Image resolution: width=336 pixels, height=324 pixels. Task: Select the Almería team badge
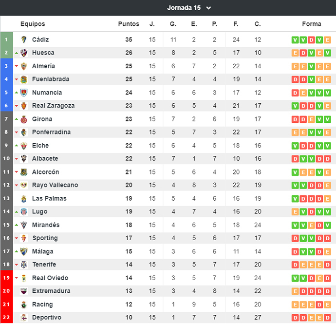pos(24,66)
